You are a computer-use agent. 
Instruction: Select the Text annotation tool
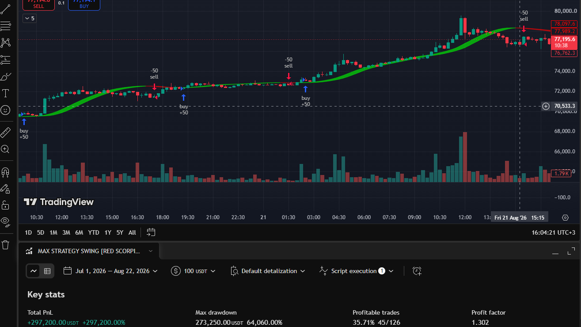(5, 93)
